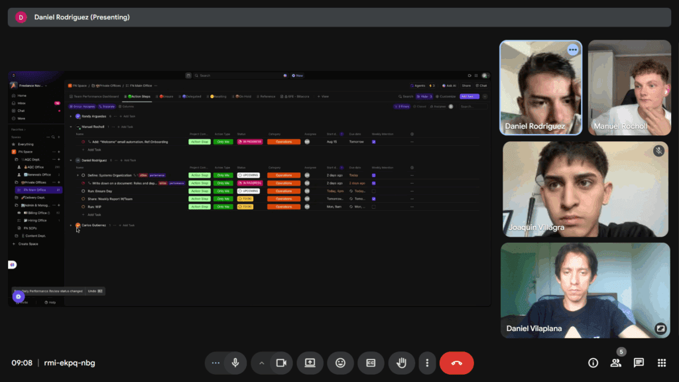Collapse the Daniel Rodriguez task group
The width and height of the screenshot is (679, 382).
coord(71,160)
